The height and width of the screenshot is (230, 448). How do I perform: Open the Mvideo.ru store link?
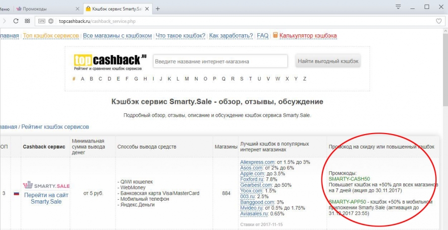(x=252, y=208)
